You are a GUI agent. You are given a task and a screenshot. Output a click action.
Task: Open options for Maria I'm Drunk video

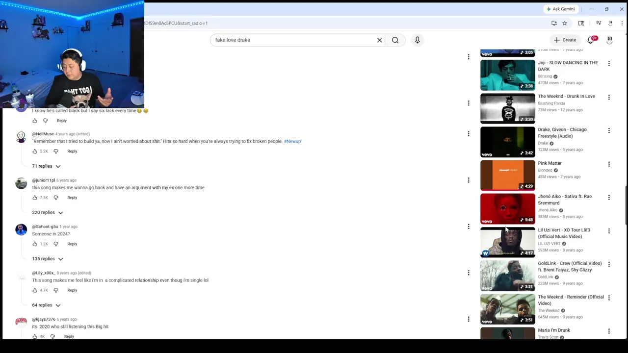coord(609,331)
